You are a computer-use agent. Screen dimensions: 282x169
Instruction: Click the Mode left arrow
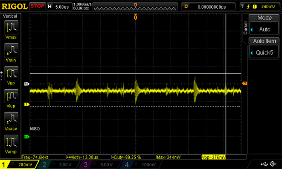(x=251, y=30)
